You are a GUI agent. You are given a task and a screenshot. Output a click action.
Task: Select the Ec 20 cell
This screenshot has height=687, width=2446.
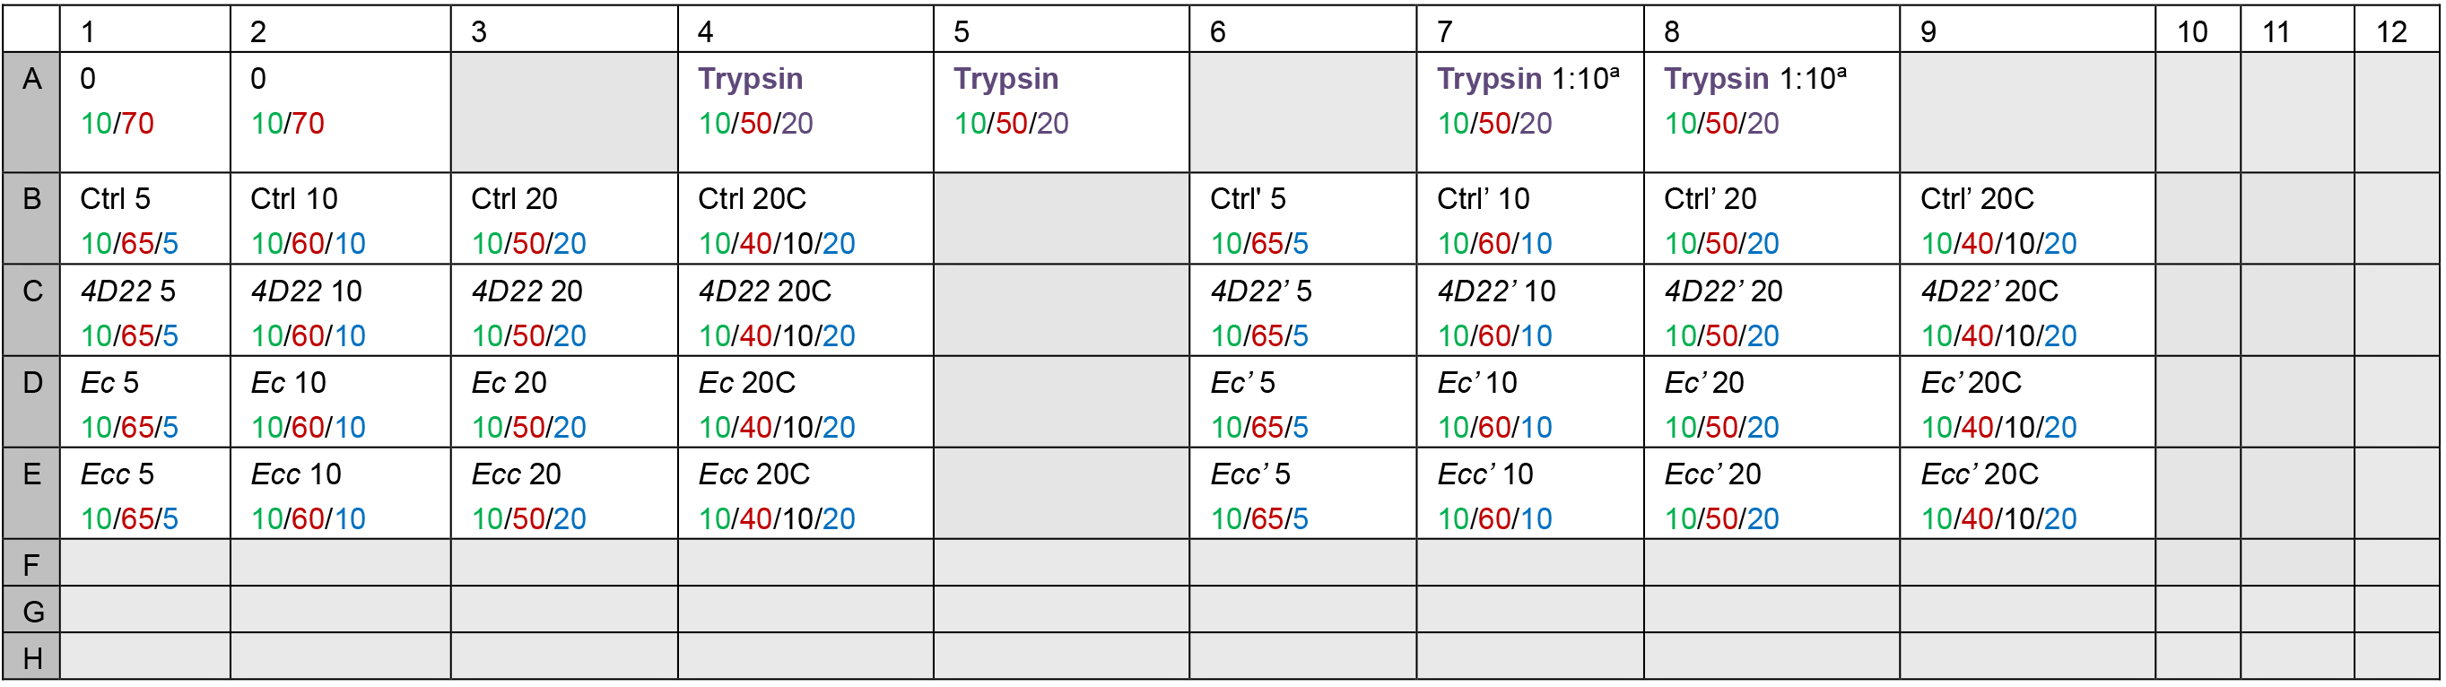tap(564, 403)
